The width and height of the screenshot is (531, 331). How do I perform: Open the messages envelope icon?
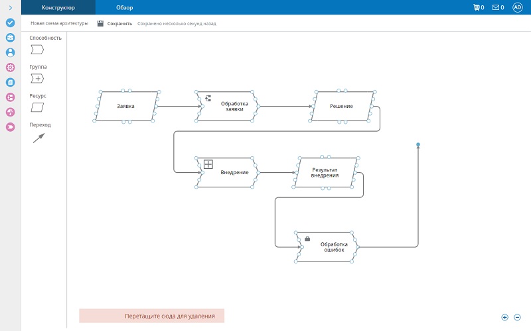(x=497, y=7)
